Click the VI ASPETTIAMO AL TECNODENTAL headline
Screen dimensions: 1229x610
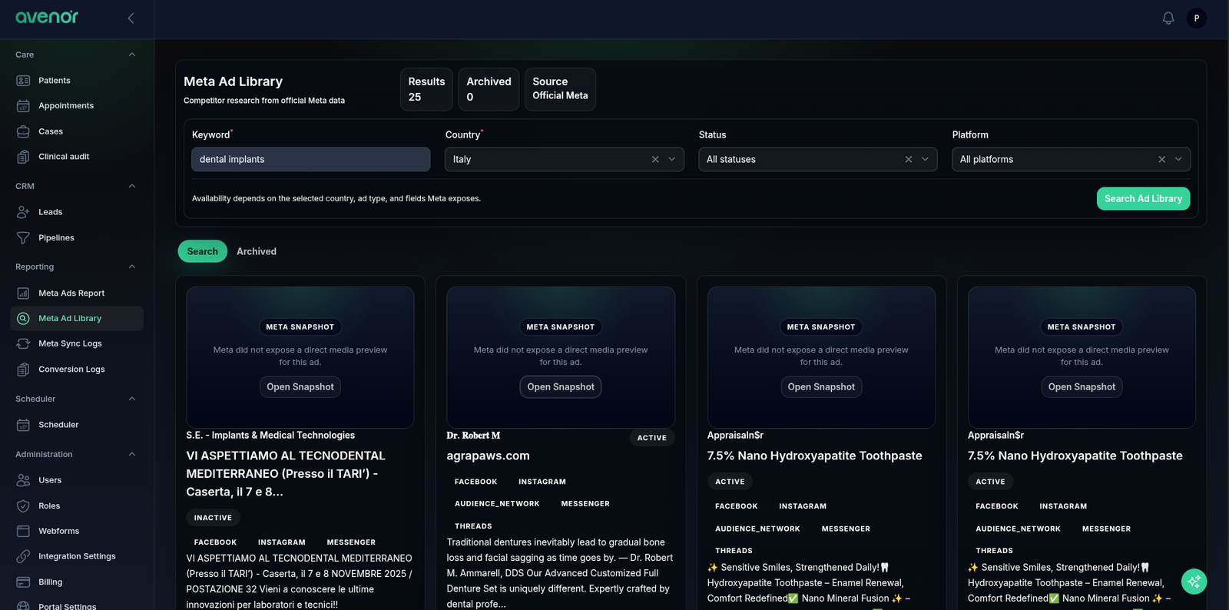[286, 473]
